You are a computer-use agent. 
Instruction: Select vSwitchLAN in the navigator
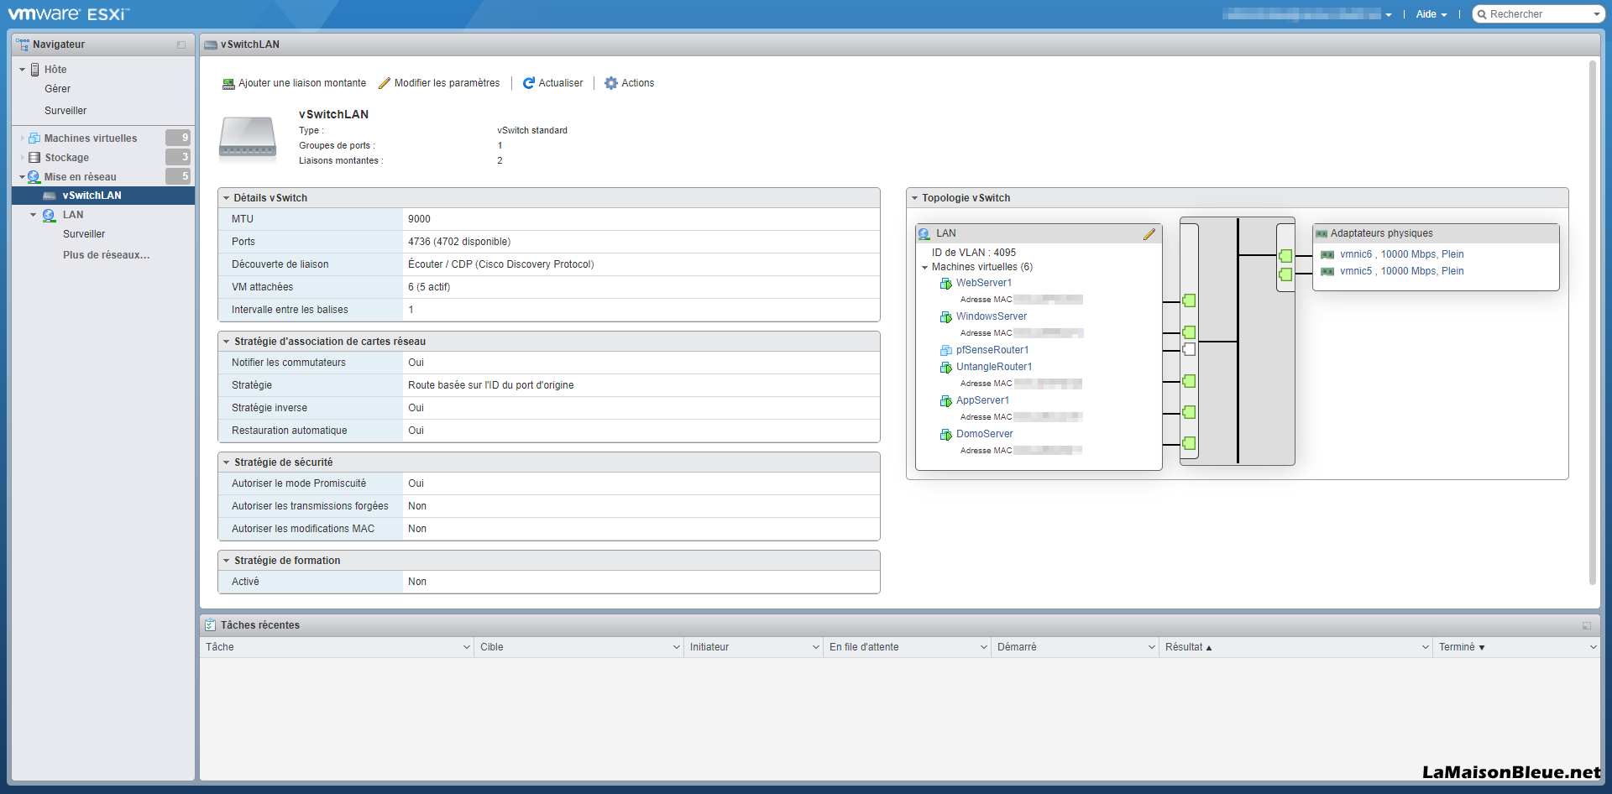103,196
